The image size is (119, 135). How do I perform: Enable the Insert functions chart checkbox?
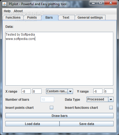[111, 107]
